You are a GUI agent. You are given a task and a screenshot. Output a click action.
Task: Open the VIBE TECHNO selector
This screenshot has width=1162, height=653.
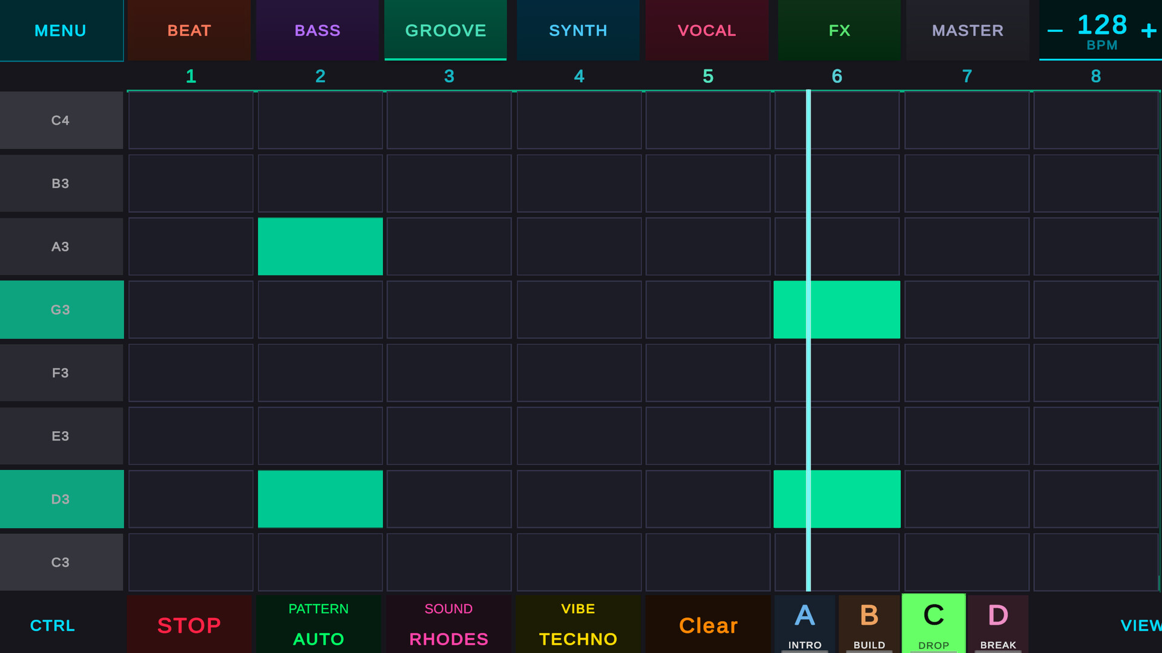[578, 624]
